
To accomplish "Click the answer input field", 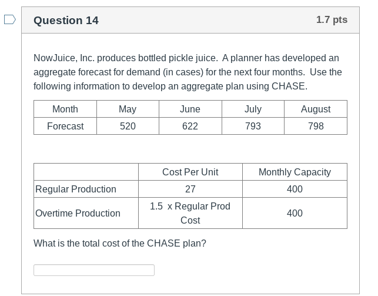I will click(x=94, y=270).
